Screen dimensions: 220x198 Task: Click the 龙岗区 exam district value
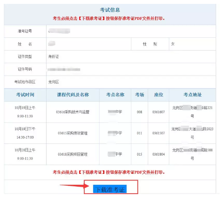tap(54, 82)
